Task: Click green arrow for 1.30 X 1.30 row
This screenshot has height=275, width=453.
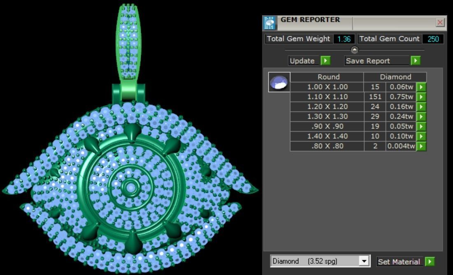Action: click(421, 116)
